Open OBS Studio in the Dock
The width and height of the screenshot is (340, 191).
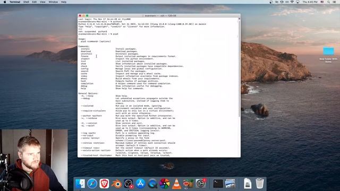pos(129,184)
